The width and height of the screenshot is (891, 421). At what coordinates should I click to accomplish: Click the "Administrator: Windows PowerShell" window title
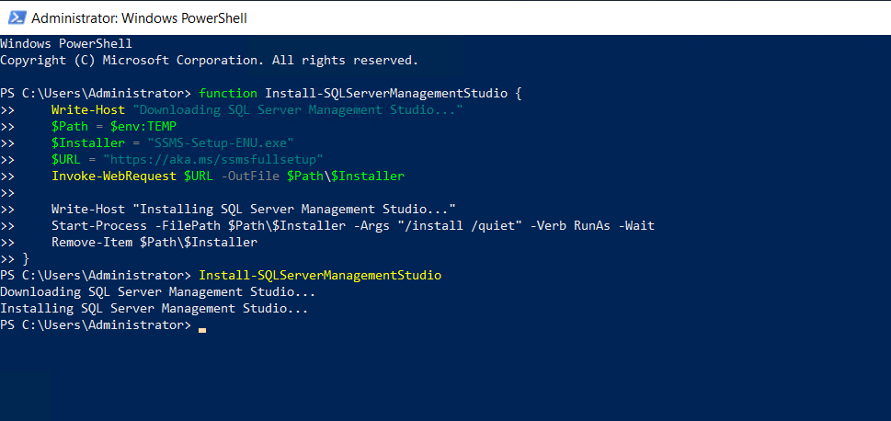(139, 17)
